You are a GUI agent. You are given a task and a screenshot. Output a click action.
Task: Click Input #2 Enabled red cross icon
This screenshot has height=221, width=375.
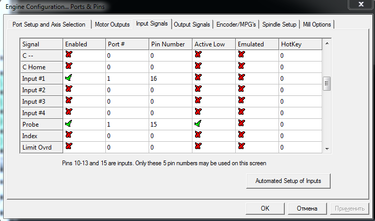68,89
